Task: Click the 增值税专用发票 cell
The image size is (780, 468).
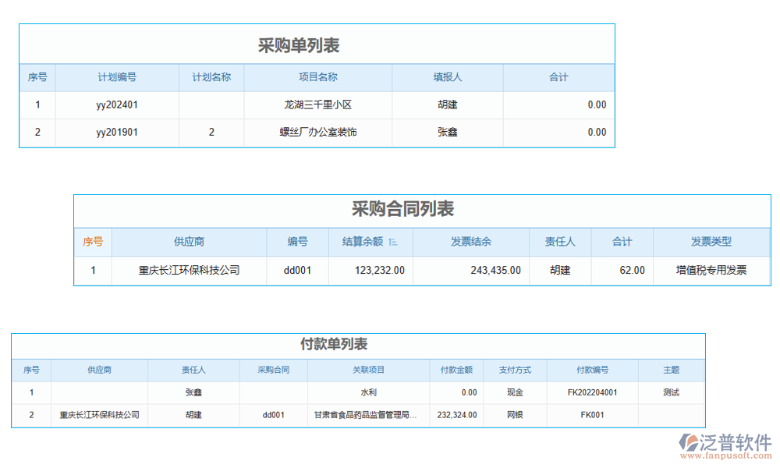Action: (x=711, y=271)
